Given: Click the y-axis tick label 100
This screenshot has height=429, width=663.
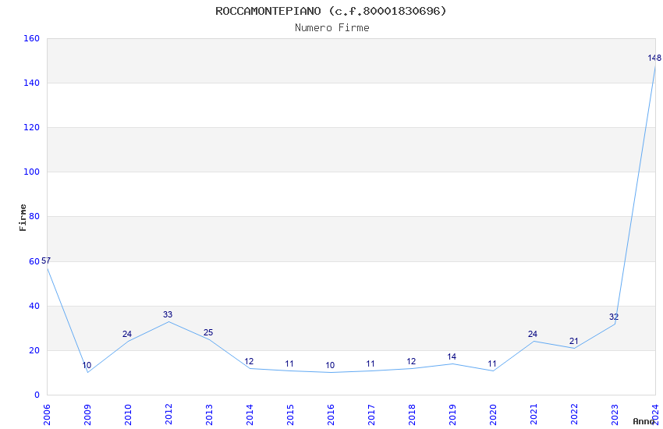Looking at the screenshot, I should coord(32,172).
